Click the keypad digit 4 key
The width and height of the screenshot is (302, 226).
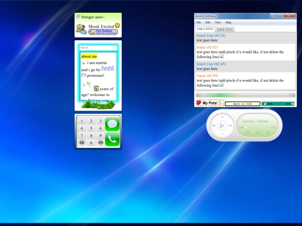[x=82, y=128]
